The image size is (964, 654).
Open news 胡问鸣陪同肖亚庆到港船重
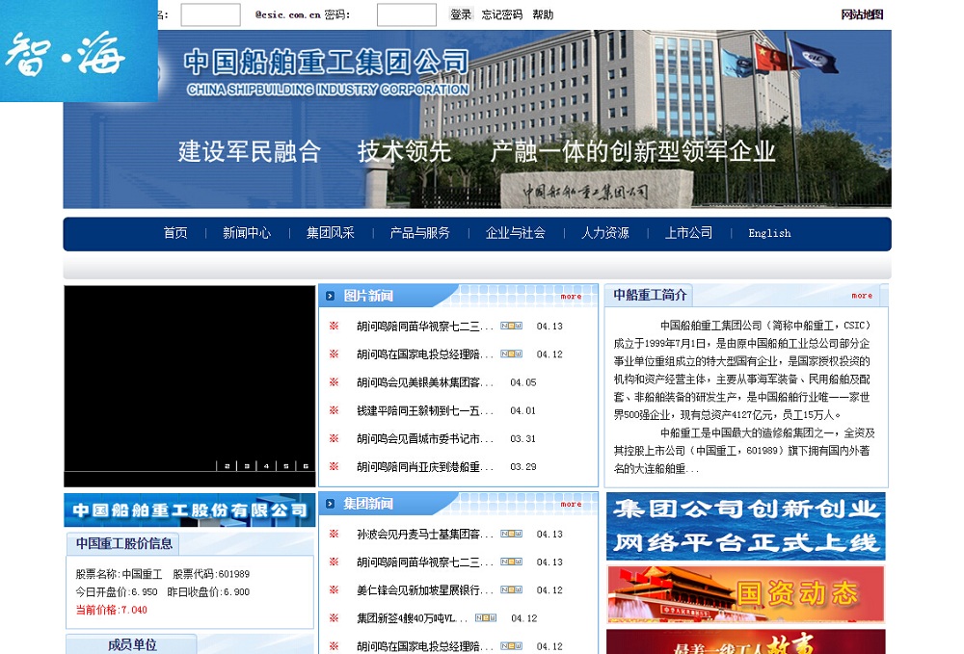pos(425,467)
